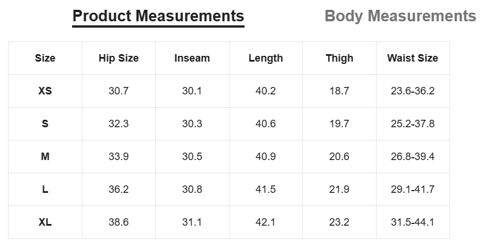Select the L size row label
Image resolution: width=481 pixels, height=247 pixels.
(45, 189)
